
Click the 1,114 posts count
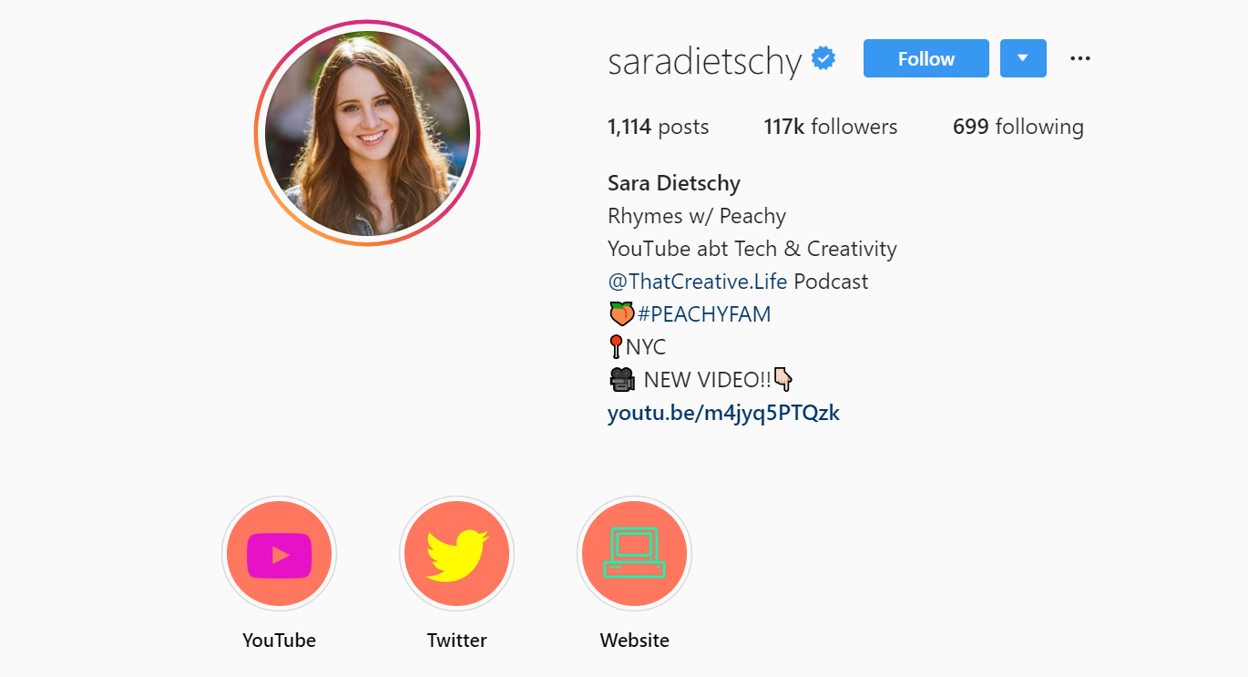(x=658, y=127)
